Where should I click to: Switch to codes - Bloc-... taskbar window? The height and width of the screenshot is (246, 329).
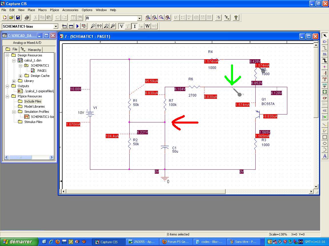210,242
